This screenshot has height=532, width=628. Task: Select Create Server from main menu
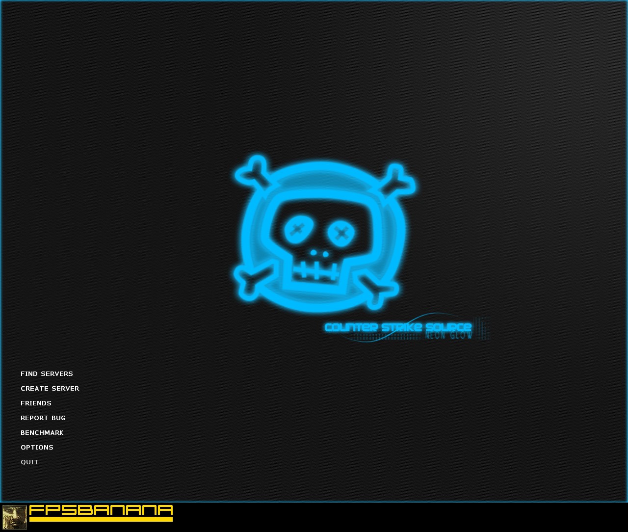coord(50,389)
